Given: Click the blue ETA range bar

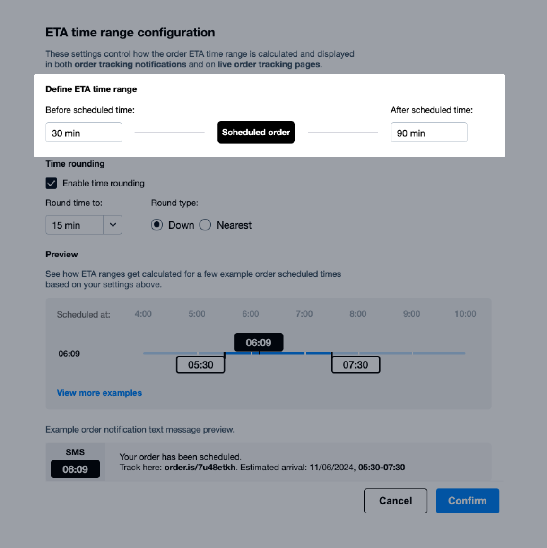Looking at the screenshot, I should [284, 353].
